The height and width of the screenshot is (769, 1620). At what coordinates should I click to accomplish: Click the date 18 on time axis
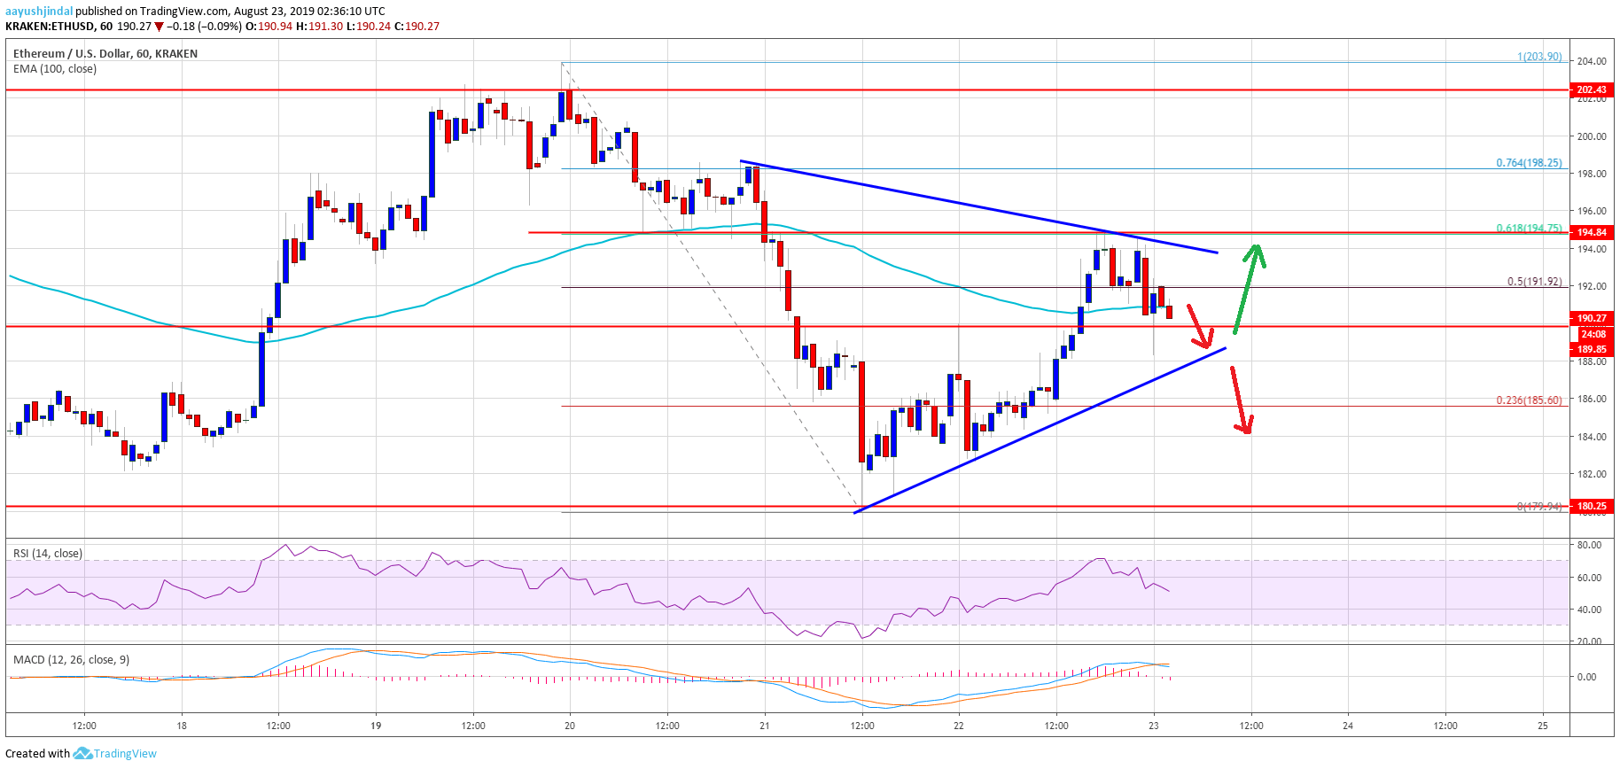(181, 726)
